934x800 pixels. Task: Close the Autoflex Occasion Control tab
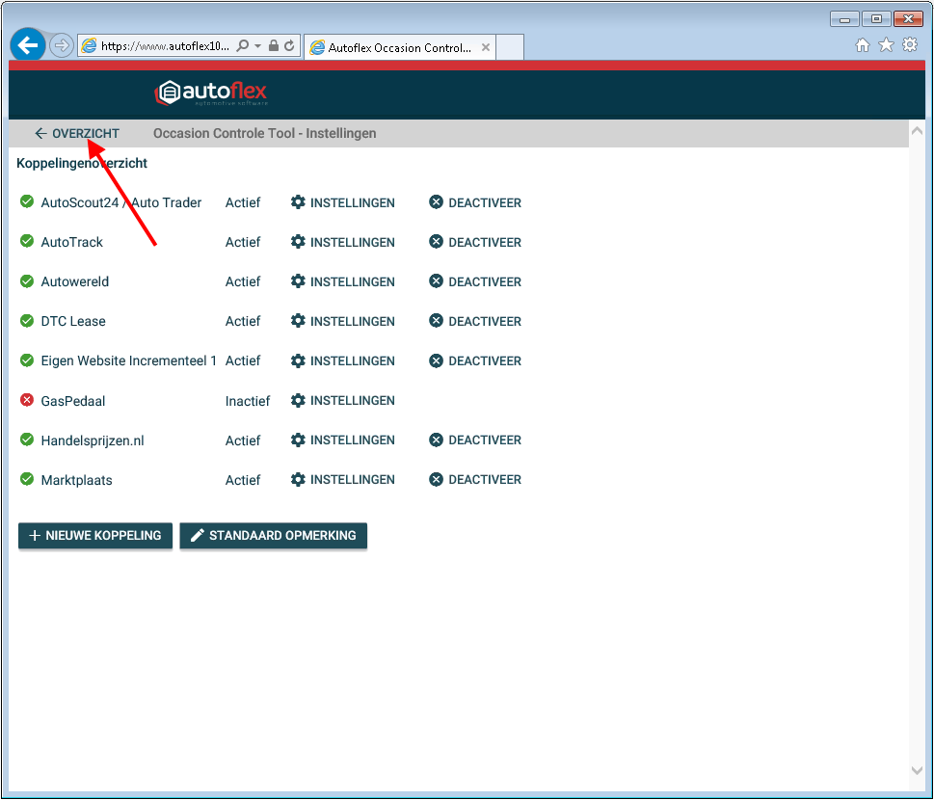(x=486, y=47)
